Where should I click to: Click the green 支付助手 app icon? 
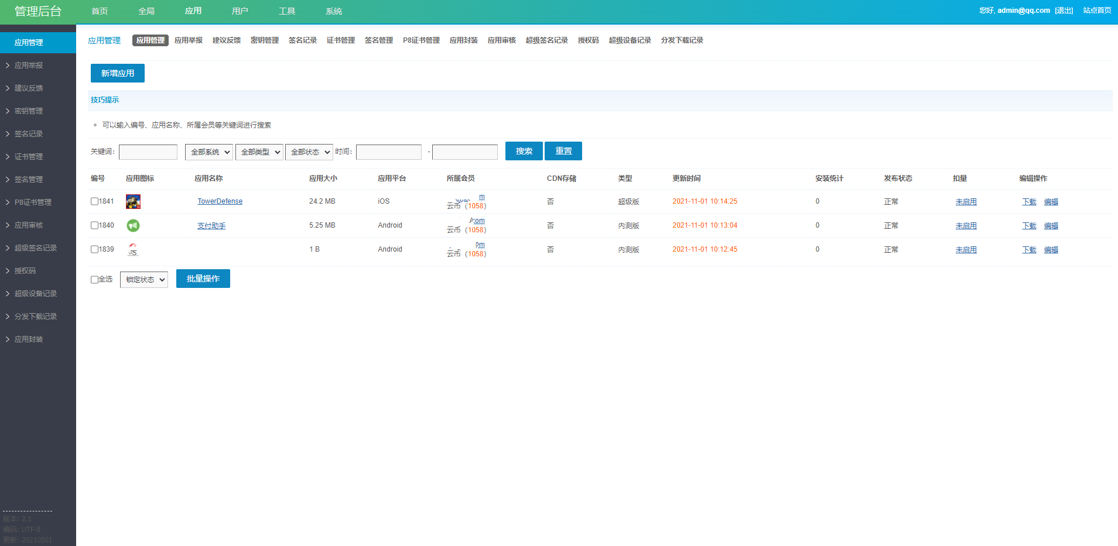pyautogui.click(x=133, y=225)
